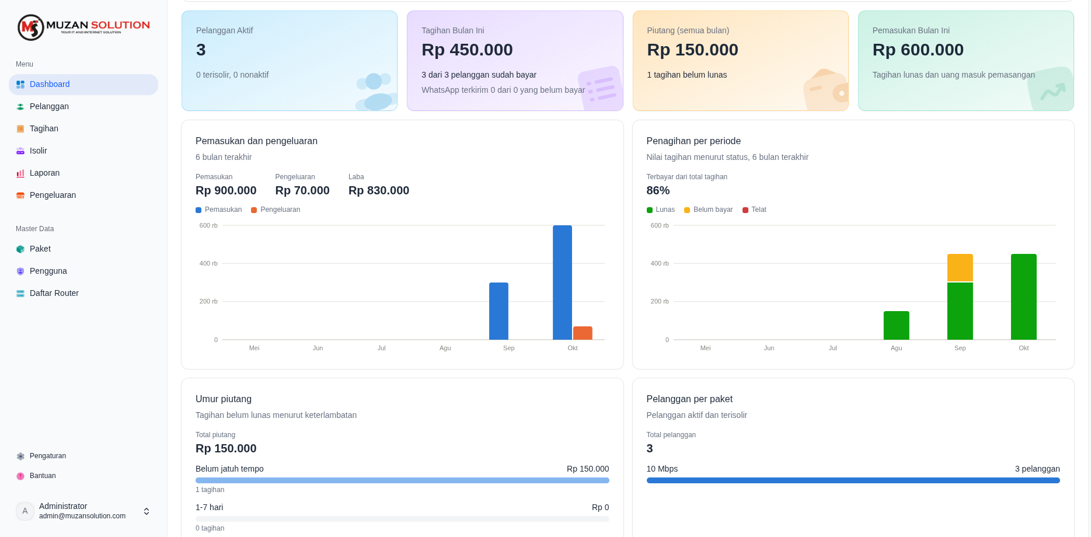This screenshot has width=1091, height=537.
Task: Click the Pelanggan people icon
Action: 20,107
